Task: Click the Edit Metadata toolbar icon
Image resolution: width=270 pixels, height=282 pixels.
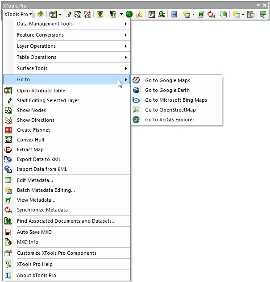Action: click(187, 14)
